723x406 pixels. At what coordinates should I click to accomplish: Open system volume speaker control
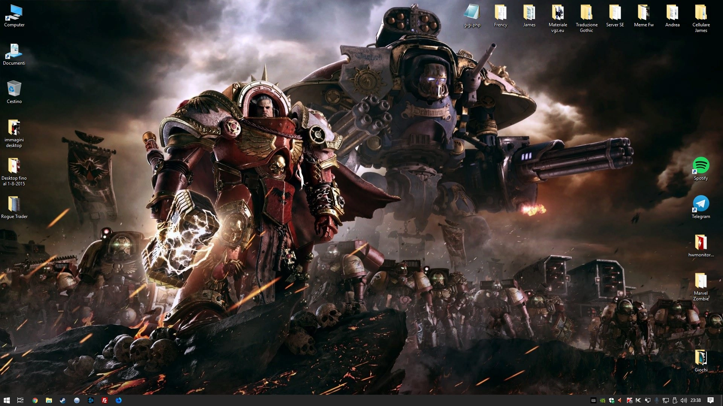pos(684,400)
